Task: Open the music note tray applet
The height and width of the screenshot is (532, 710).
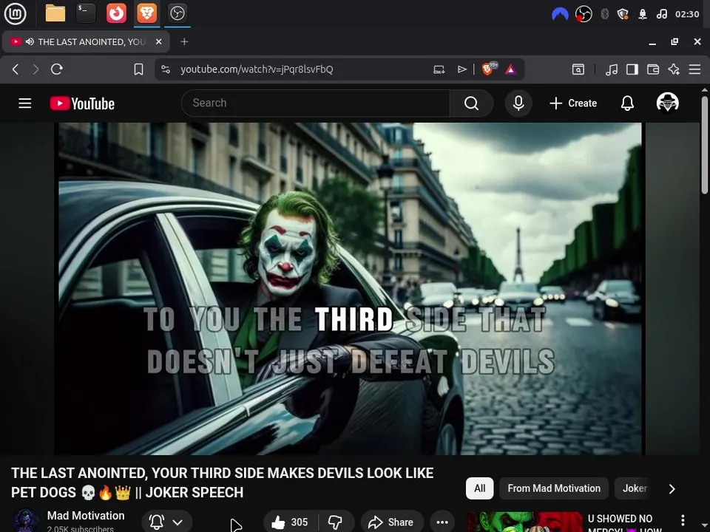Action: point(661,15)
